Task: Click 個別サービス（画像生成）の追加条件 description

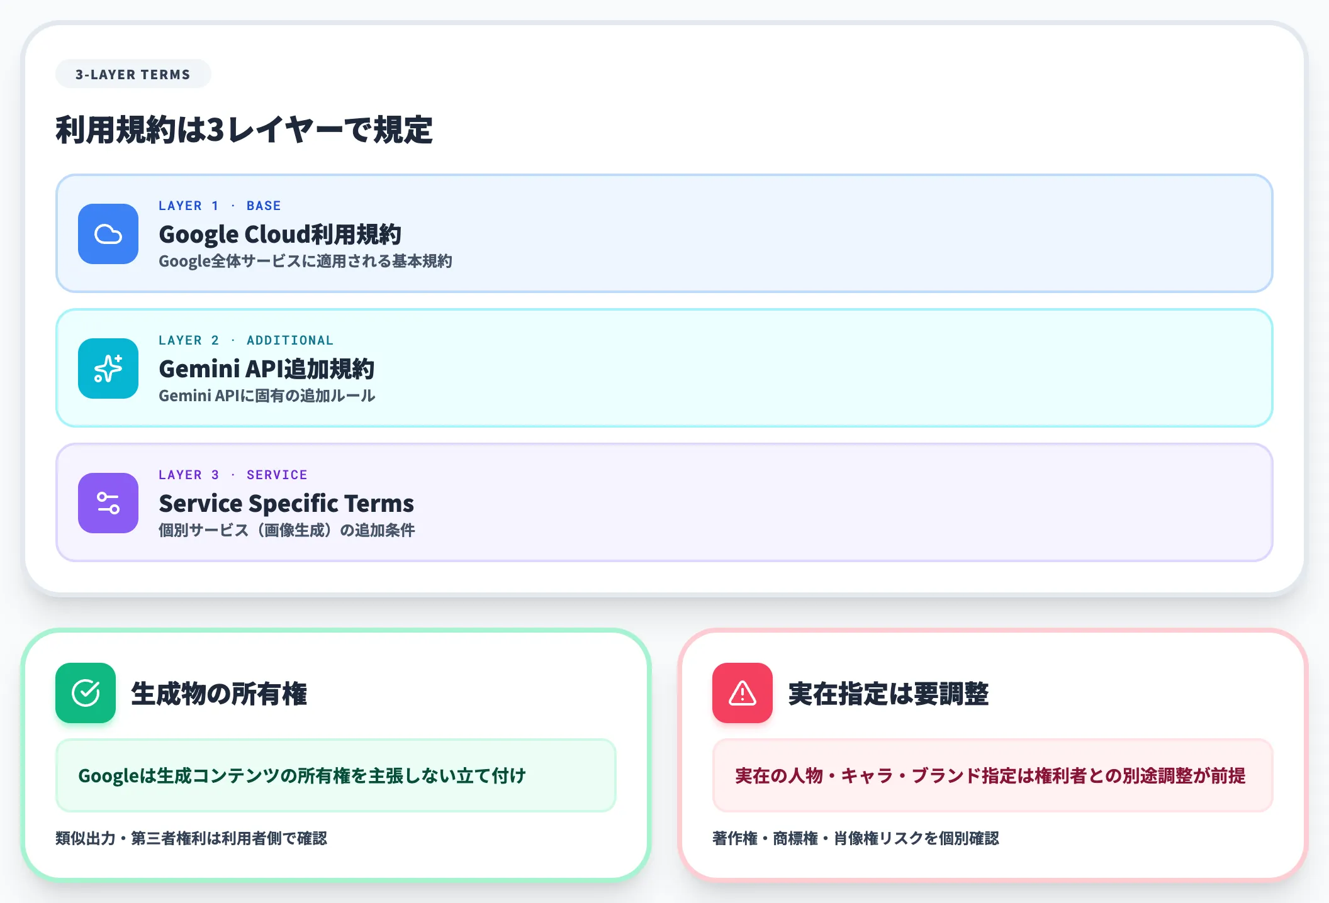Action: pos(287,530)
